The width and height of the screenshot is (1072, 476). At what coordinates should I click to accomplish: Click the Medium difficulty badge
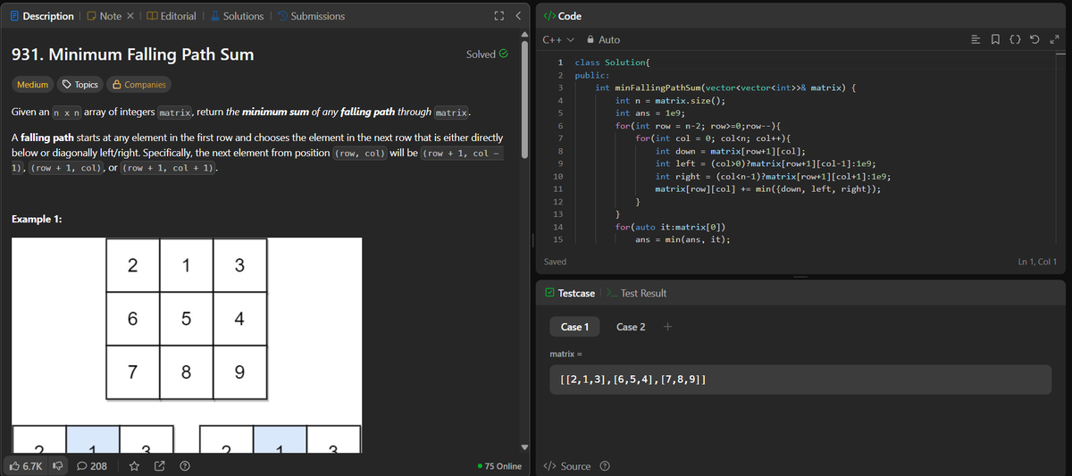[33, 84]
